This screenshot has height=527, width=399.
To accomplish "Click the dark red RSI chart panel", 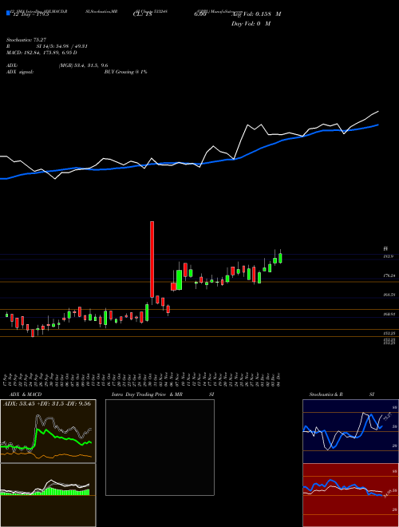I will tap(350, 495).
